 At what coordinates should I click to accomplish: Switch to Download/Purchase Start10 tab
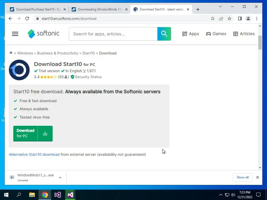point(38,9)
